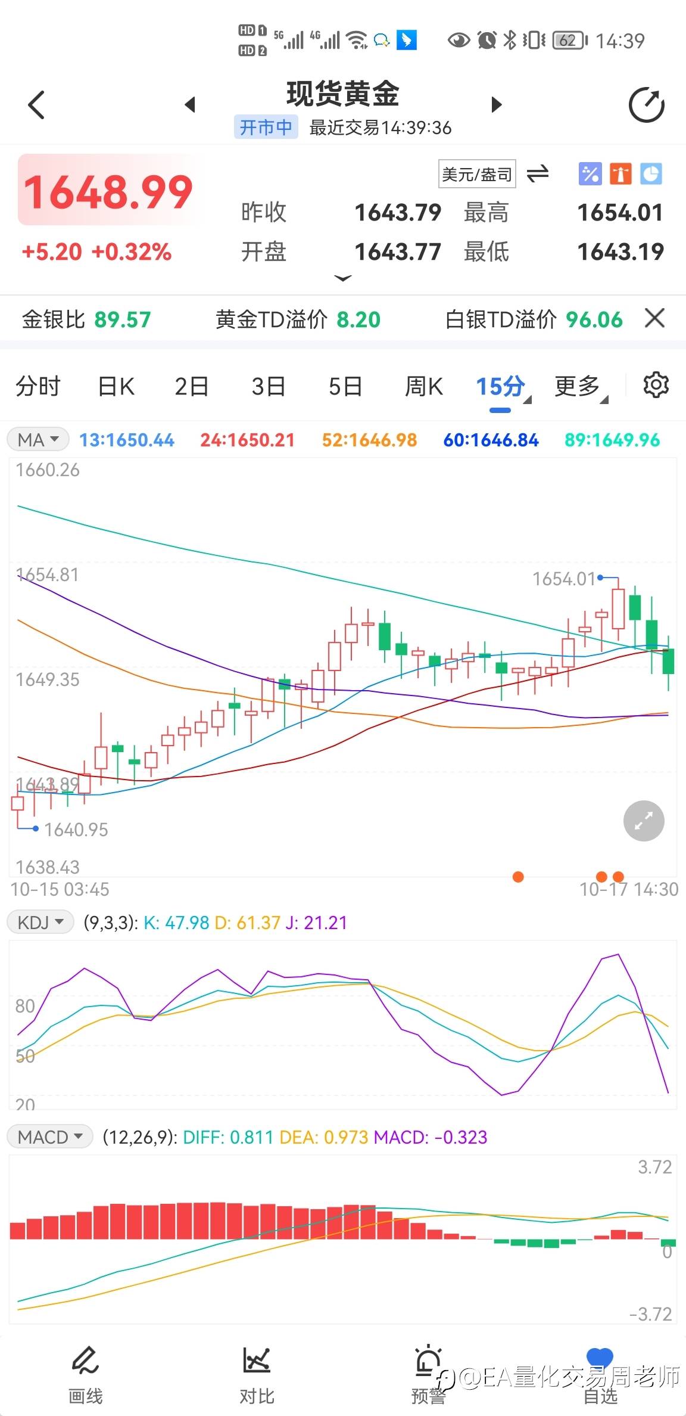Tap the 1640.95 low marker on chart
Screen dimensions: 686x1416
pyautogui.click(x=76, y=829)
